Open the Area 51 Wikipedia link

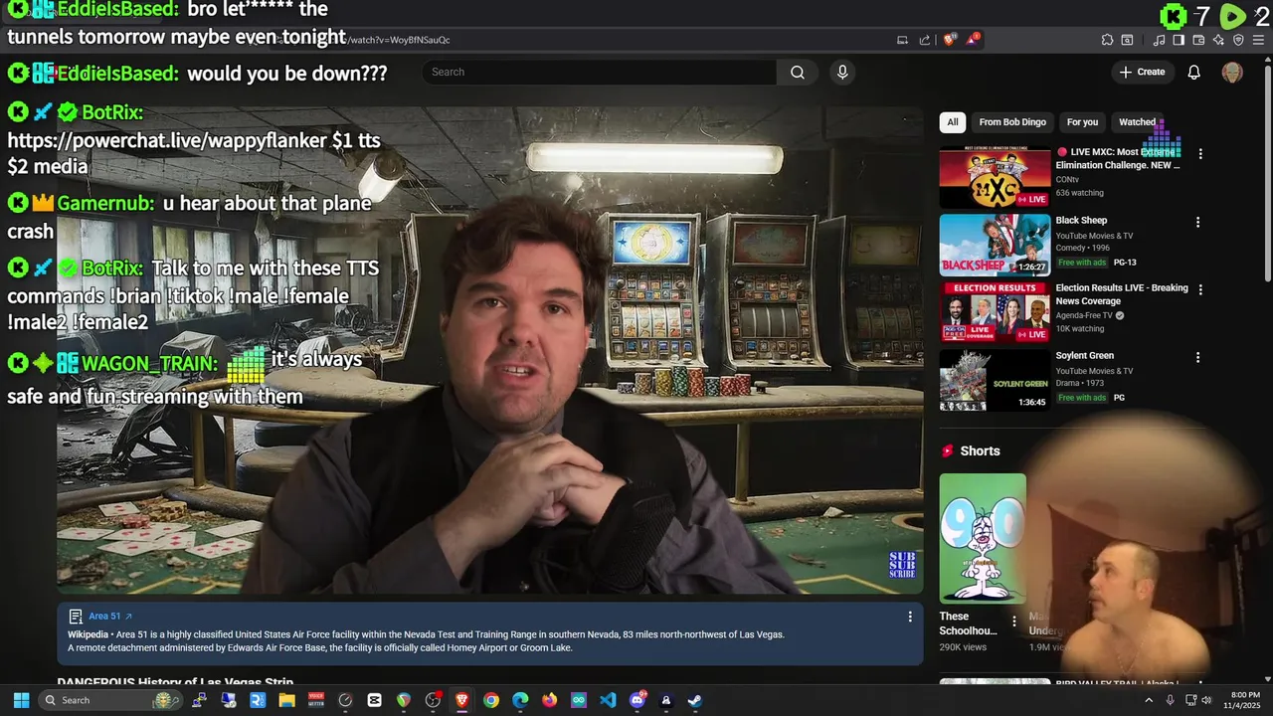110,617
